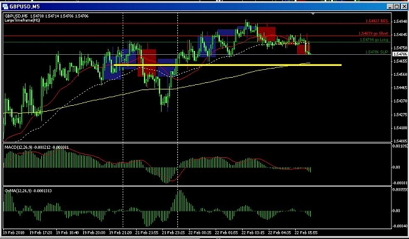Click the 19 Feb 18:40 time label

pyautogui.click(x=67, y=232)
